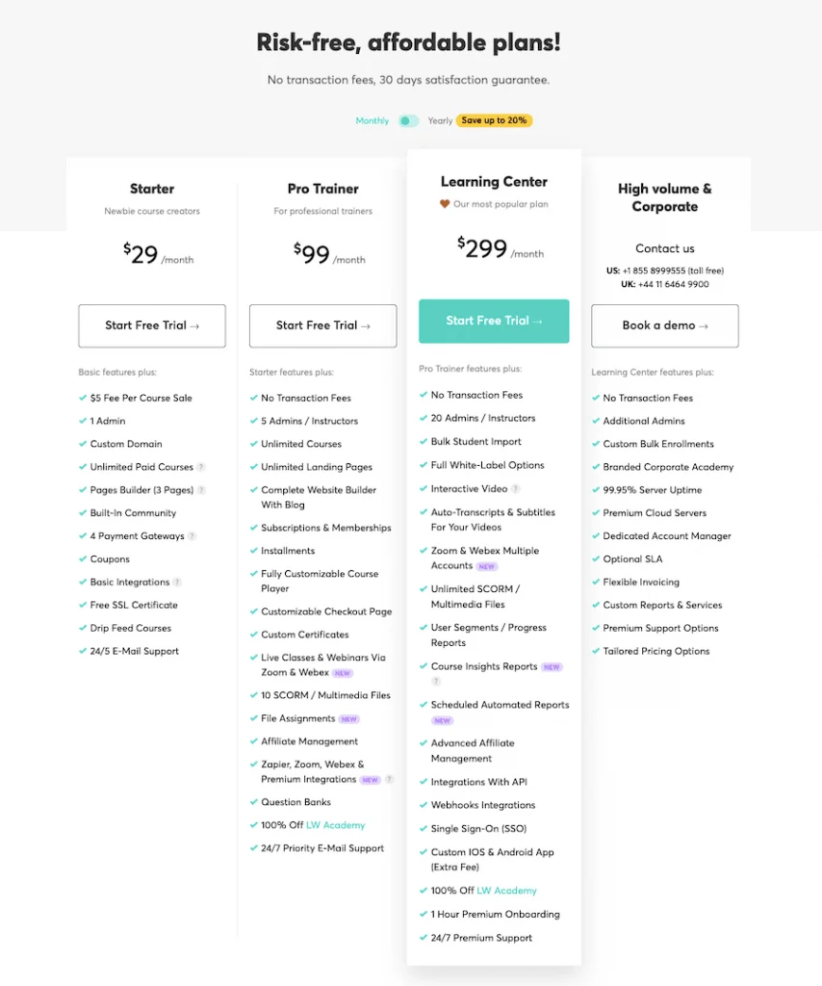Show the Interactive Video help icon info

(515, 489)
